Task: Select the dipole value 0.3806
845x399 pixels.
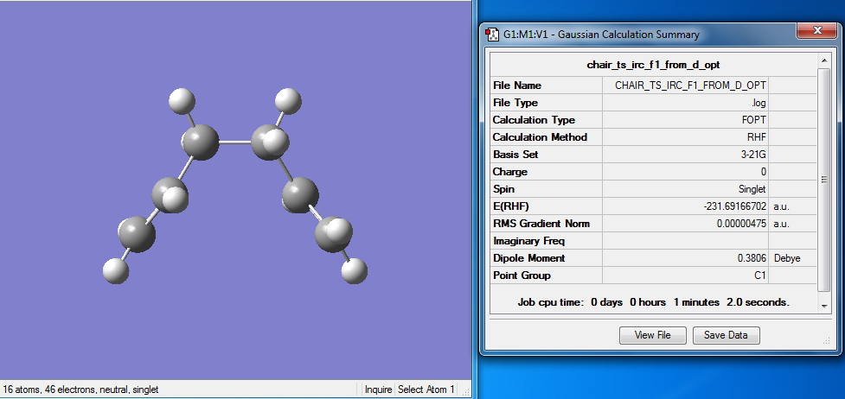Action: click(x=752, y=258)
